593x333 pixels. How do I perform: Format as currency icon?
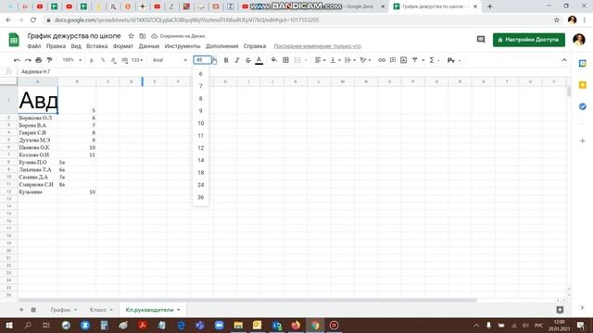[92, 60]
